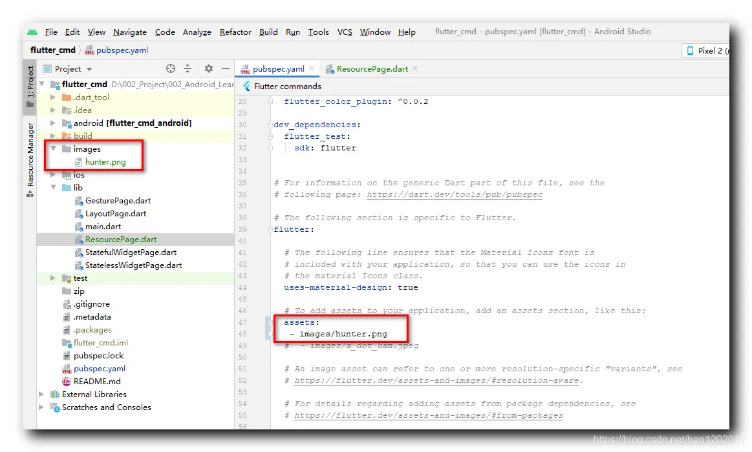The height and width of the screenshot is (452, 752).
Task: Select the zip folder
Action: 79,291
